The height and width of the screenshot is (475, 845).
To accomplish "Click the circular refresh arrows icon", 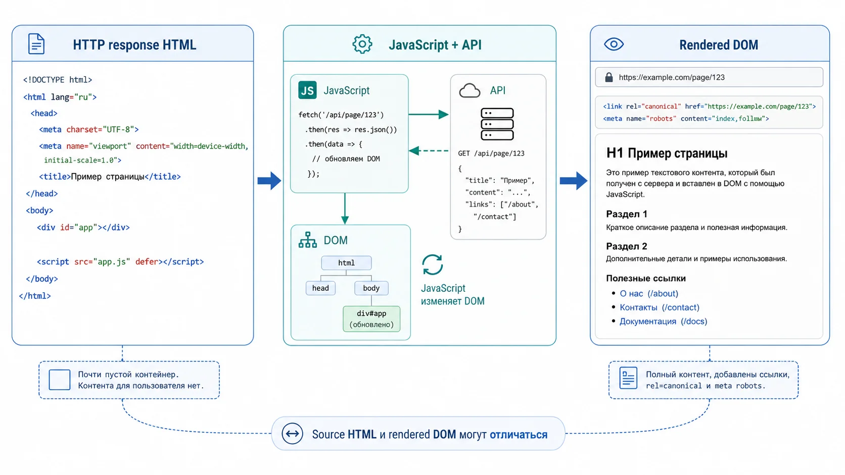I will (433, 265).
